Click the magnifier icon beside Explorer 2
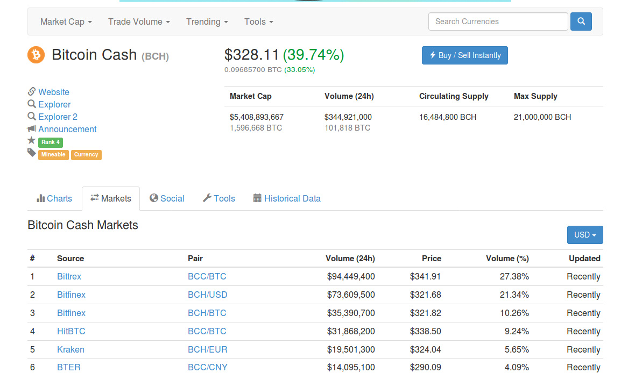The height and width of the screenshot is (373, 635). pos(32,117)
